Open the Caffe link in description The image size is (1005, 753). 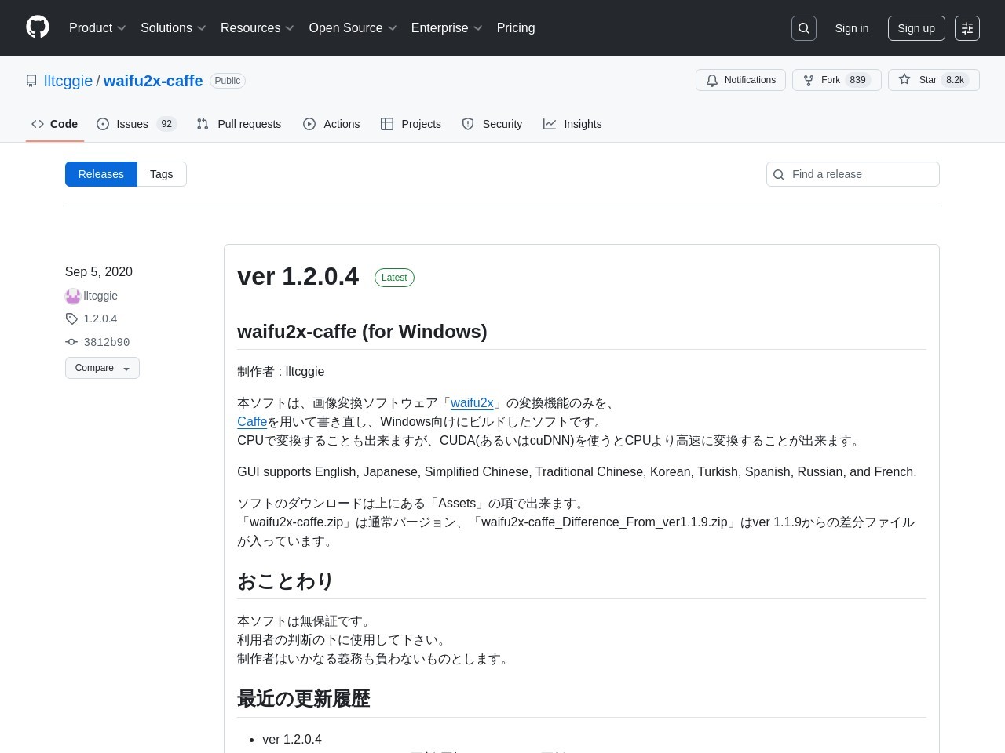(x=252, y=422)
